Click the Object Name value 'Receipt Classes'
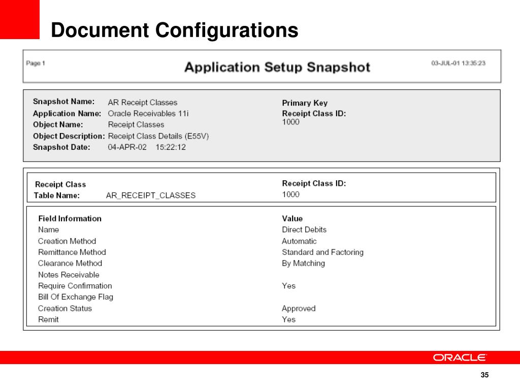This screenshot has width=520, height=390. [136, 125]
